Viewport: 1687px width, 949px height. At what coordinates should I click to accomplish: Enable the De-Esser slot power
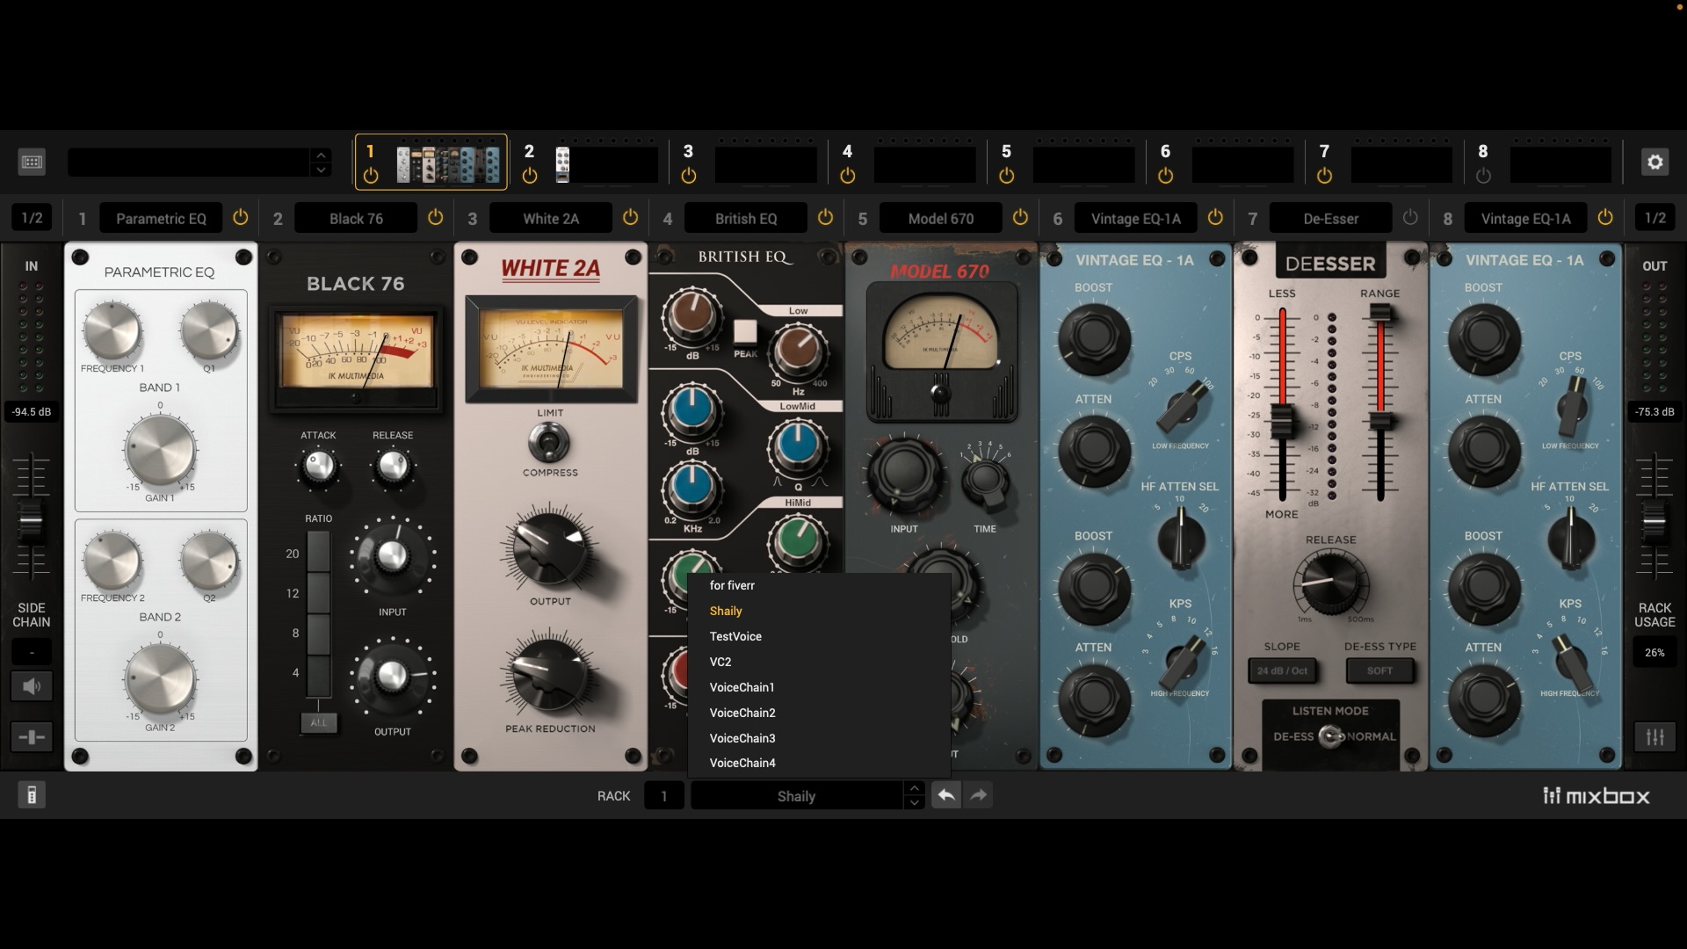click(x=1410, y=217)
